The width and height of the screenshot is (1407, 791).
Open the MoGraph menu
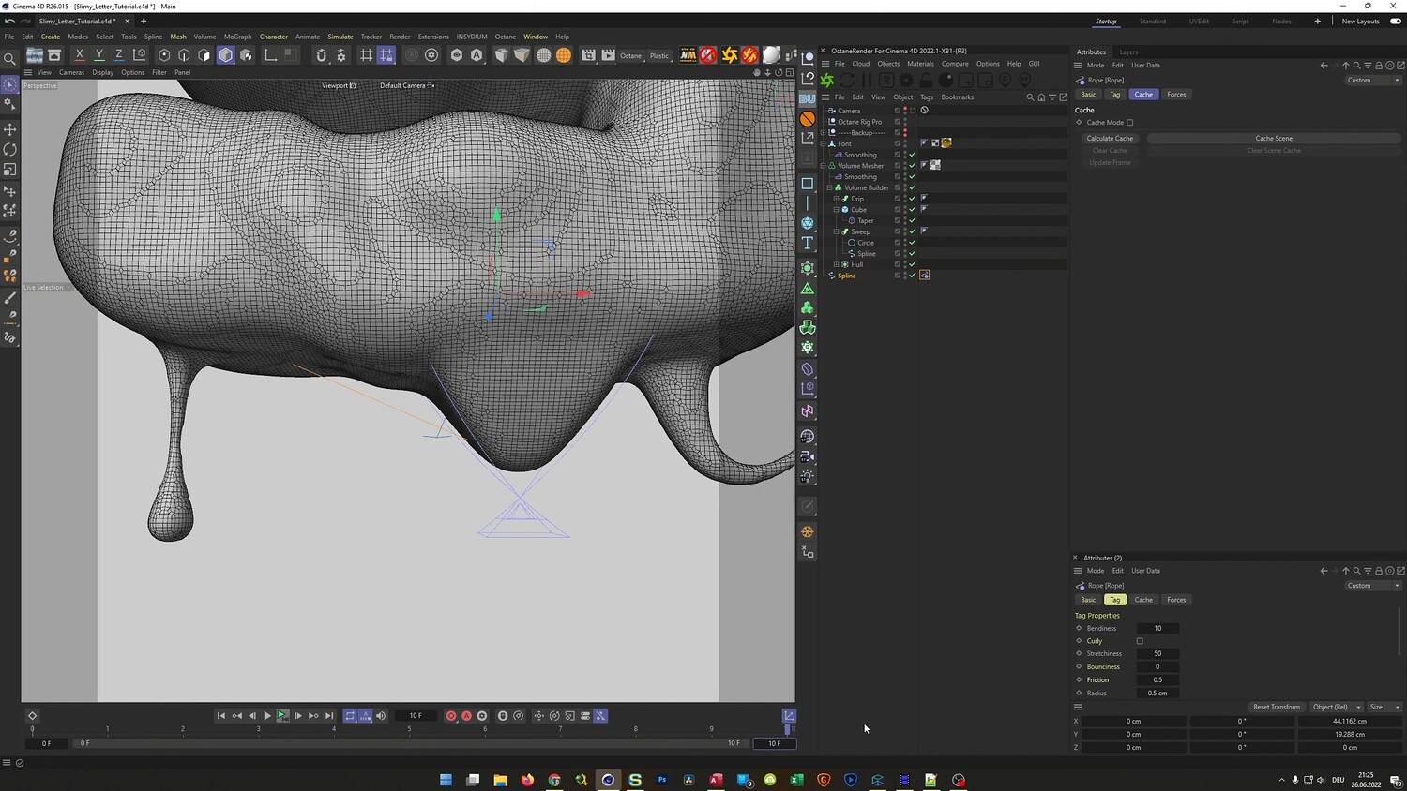pyautogui.click(x=237, y=37)
